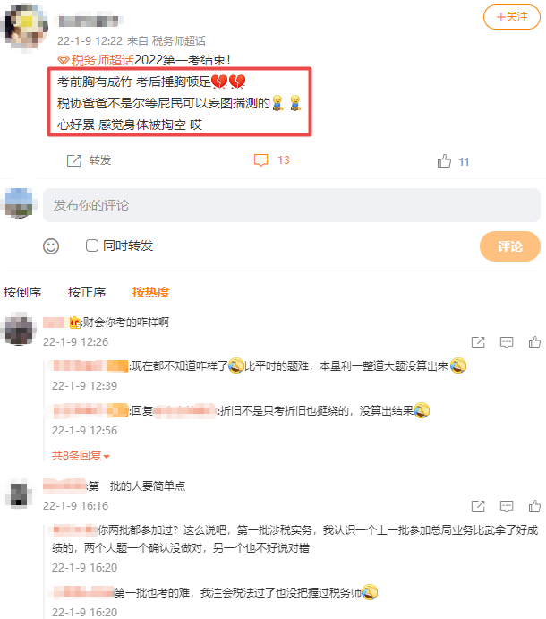Submit with the orange 评论 button
Image resolution: width=546 pixels, height=619 pixels.
point(510,246)
